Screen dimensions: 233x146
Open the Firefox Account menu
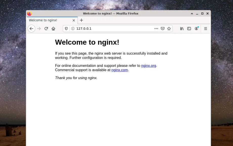197,28
